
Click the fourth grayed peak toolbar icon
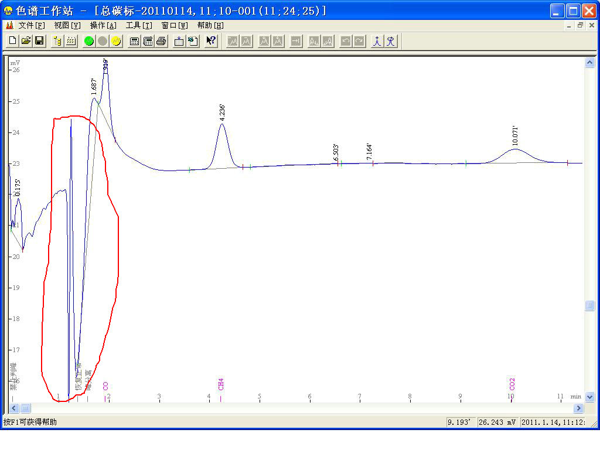coord(278,41)
